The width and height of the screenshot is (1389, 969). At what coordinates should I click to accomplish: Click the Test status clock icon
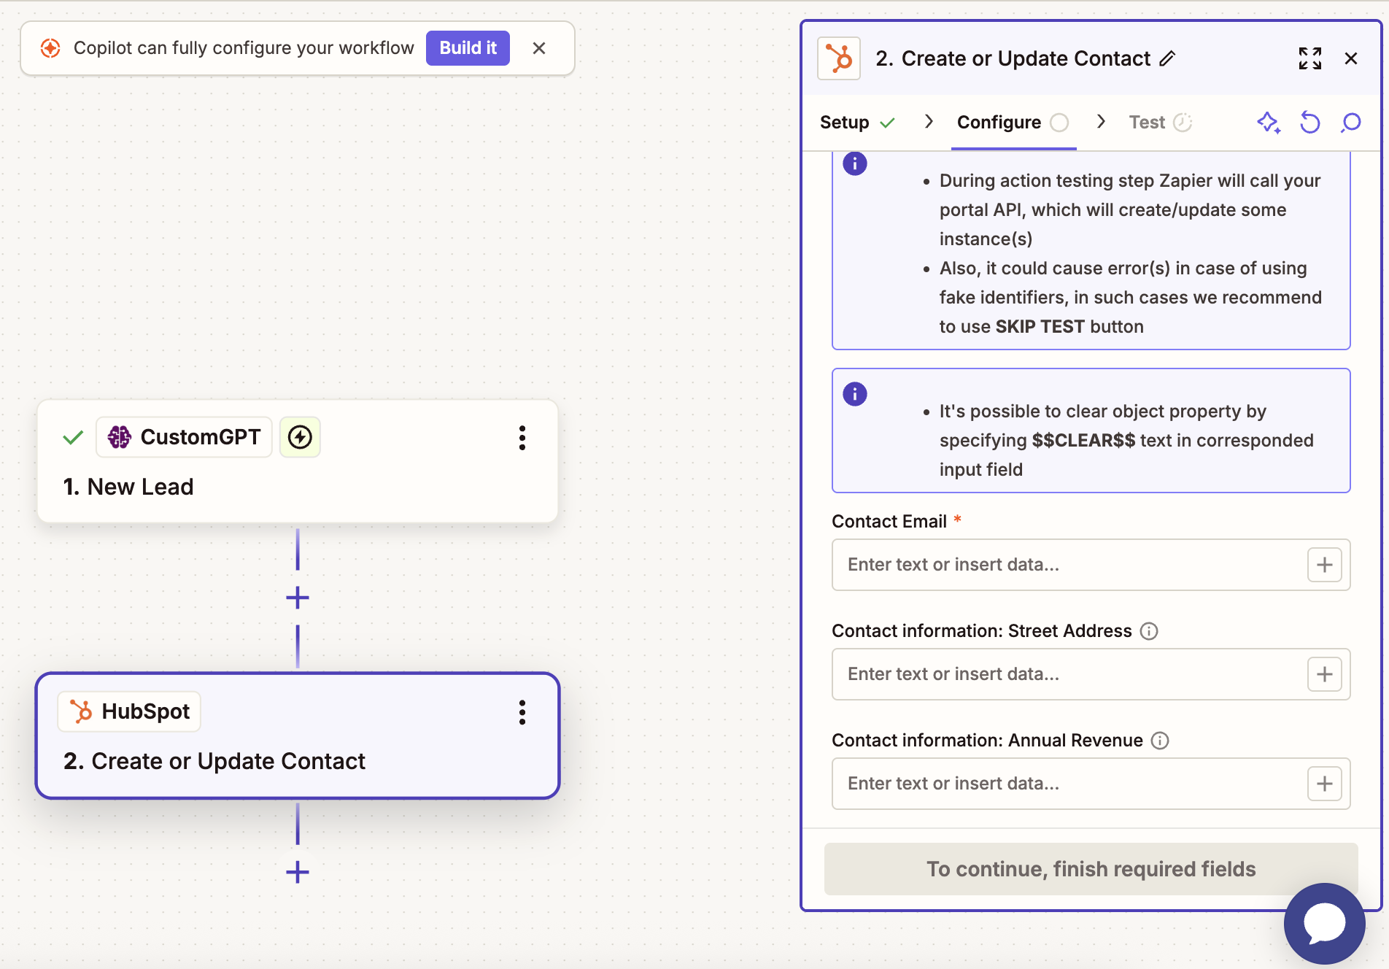pos(1183,123)
